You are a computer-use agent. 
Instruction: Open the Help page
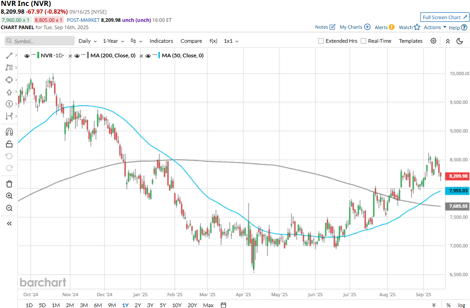tap(458, 28)
